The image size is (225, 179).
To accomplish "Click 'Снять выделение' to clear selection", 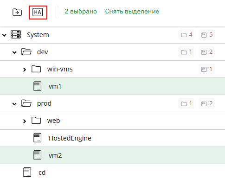I will (x=132, y=12).
